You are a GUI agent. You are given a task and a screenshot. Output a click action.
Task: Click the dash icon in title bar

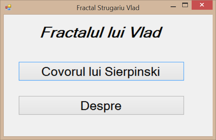pos(173,7)
